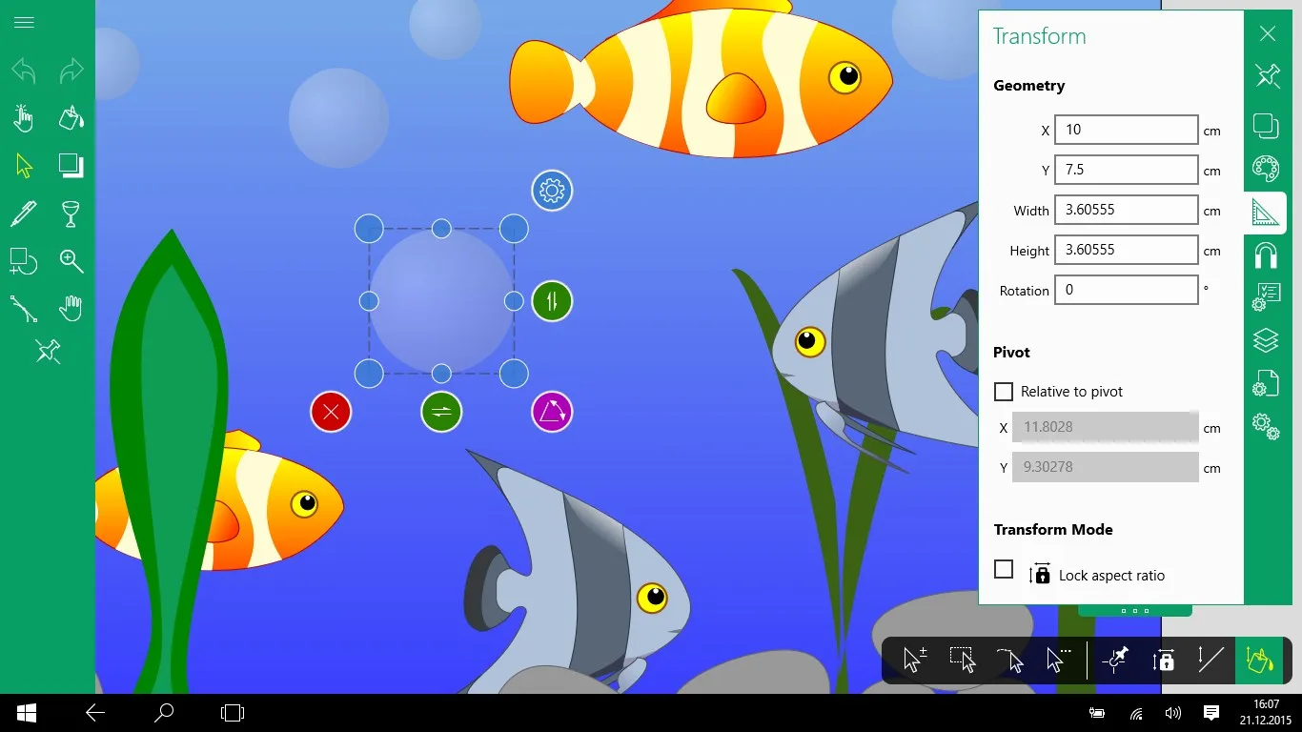Open the object properties checklist tab
1302x732 pixels.
pyautogui.click(x=1266, y=297)
